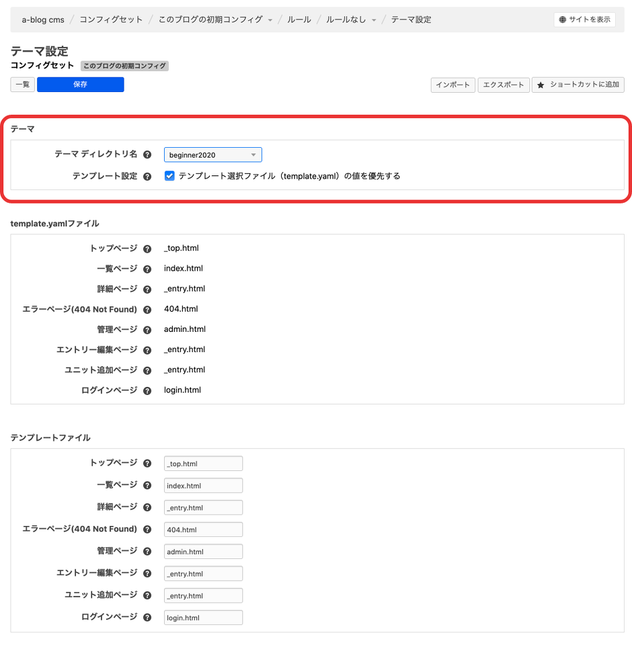Open the theme directory dropdown showing beginner2020
This screenshot has width=632, height=647.
pos(212,154)
